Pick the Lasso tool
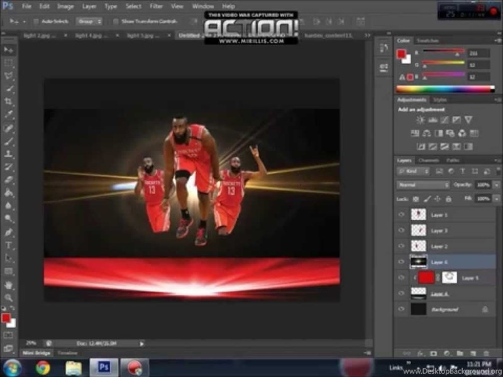The height and width of the screenshot is (377, 503). [x=9, y=76]
